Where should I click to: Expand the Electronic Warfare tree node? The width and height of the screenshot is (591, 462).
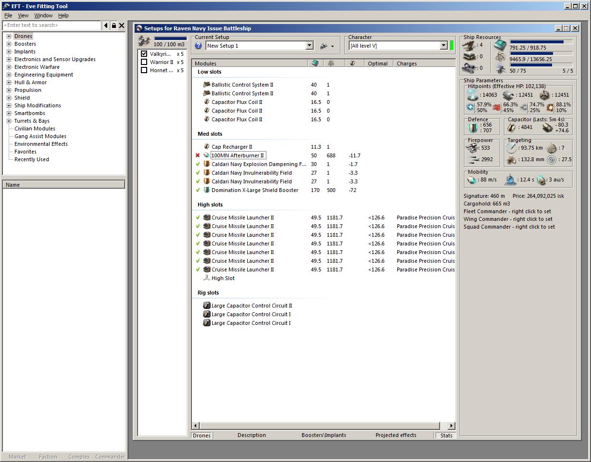coord(9,67)
